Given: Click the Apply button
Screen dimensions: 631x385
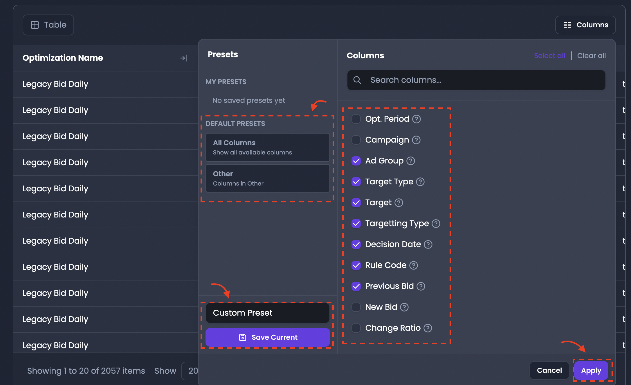Looking at the screenshot, I should pyautogui.click(x=591, y=370).
